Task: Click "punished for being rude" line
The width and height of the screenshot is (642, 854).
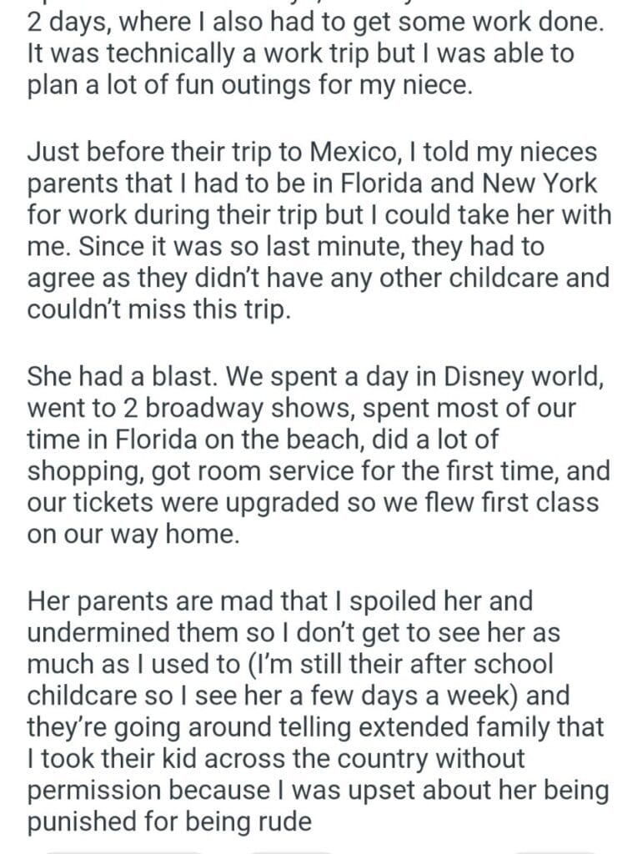Action: click(169, 823)
